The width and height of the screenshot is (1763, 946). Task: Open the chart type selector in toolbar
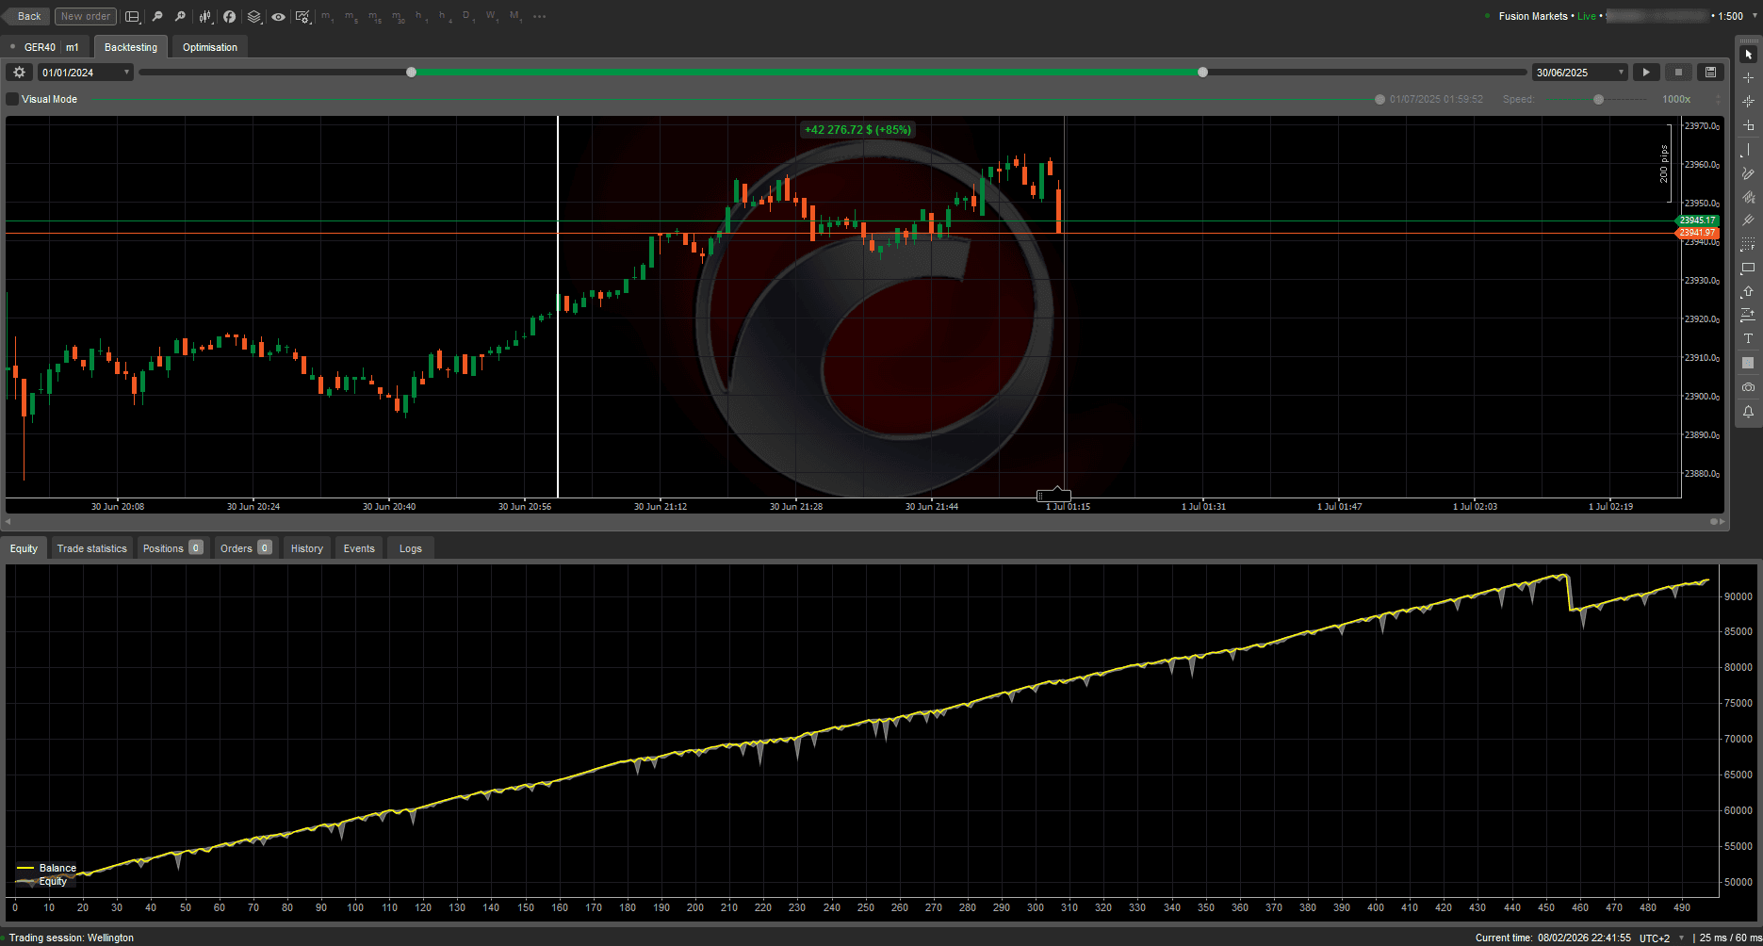[205, 16]
